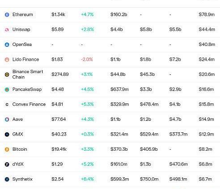
Task: Click the Binance Smart Chain icon
Action: 7,74
